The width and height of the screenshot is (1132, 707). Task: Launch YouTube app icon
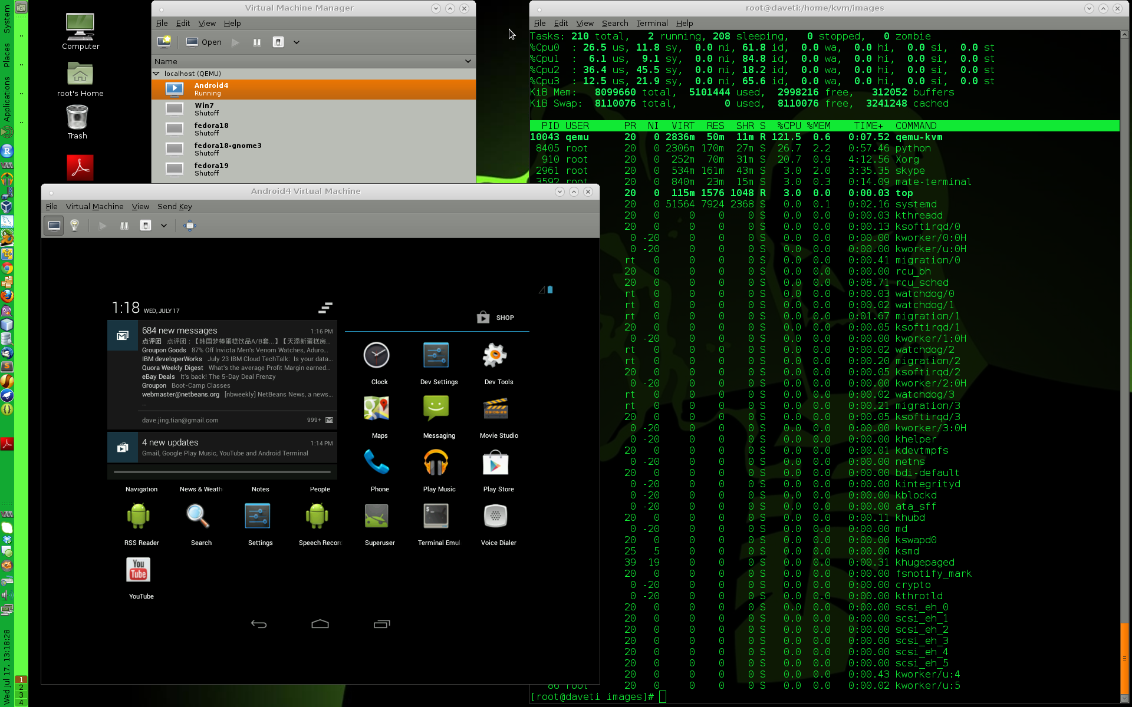pos(139,570)
